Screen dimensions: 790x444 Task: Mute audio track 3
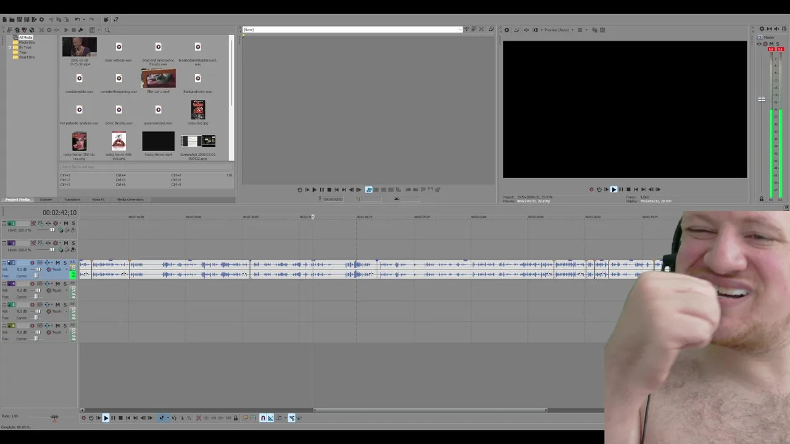point(58,263)
